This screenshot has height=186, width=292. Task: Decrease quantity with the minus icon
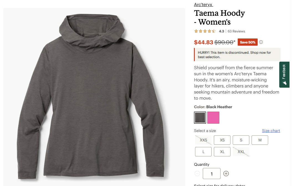tap(197, 174)
